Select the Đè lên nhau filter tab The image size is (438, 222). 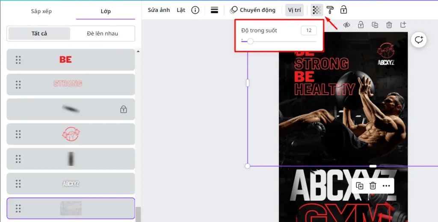pyautogui.click(x=102, y=33)
